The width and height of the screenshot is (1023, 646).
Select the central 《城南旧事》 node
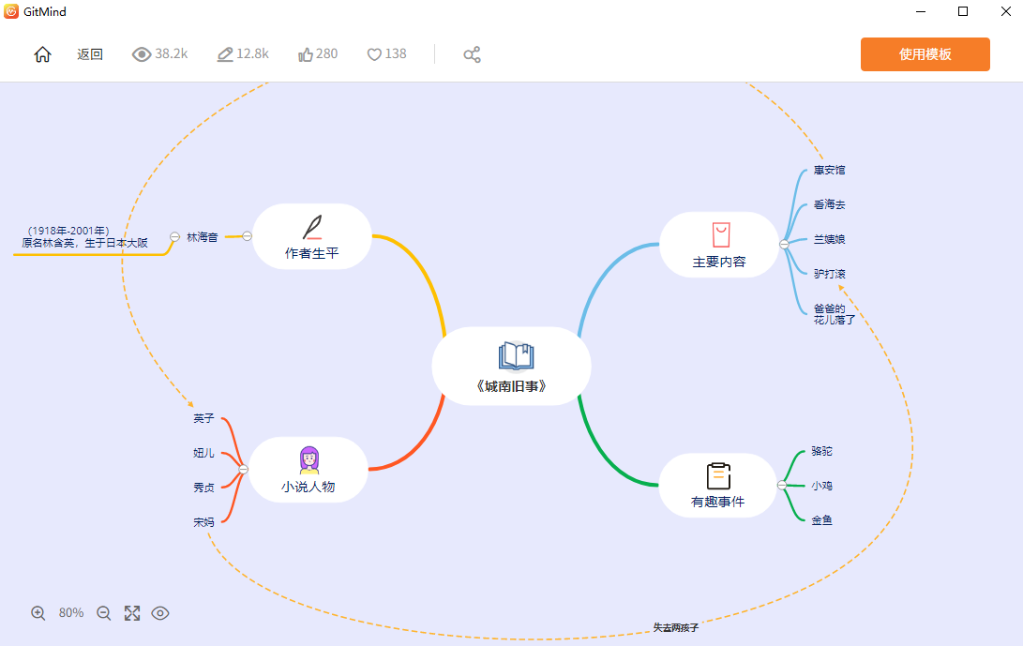pos(512,366)
